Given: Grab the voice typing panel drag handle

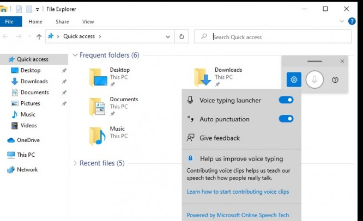Looking at the screenshot, I should pyautogui.click(x=314, y=62).
